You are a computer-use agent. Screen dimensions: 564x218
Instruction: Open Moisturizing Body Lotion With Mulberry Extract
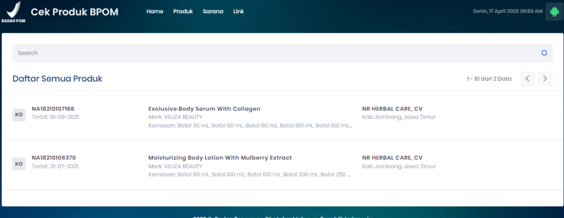(220, 158)
